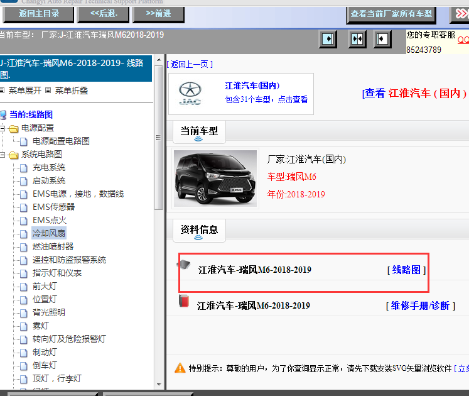This screenshot has height=396, width=469.
Task: Select the 当前车型 tab
Action: 199,132
